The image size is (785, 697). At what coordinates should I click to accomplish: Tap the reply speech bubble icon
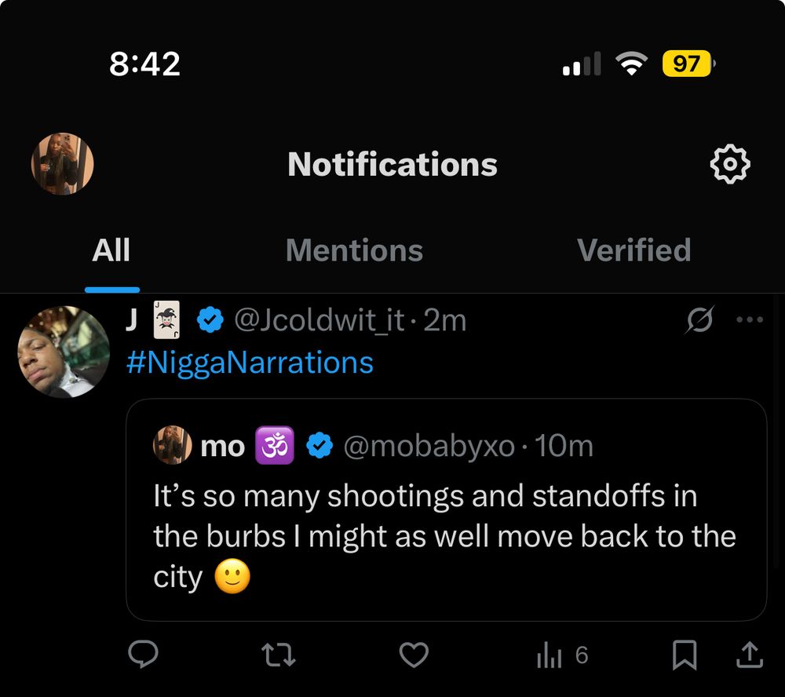(143, 655)
